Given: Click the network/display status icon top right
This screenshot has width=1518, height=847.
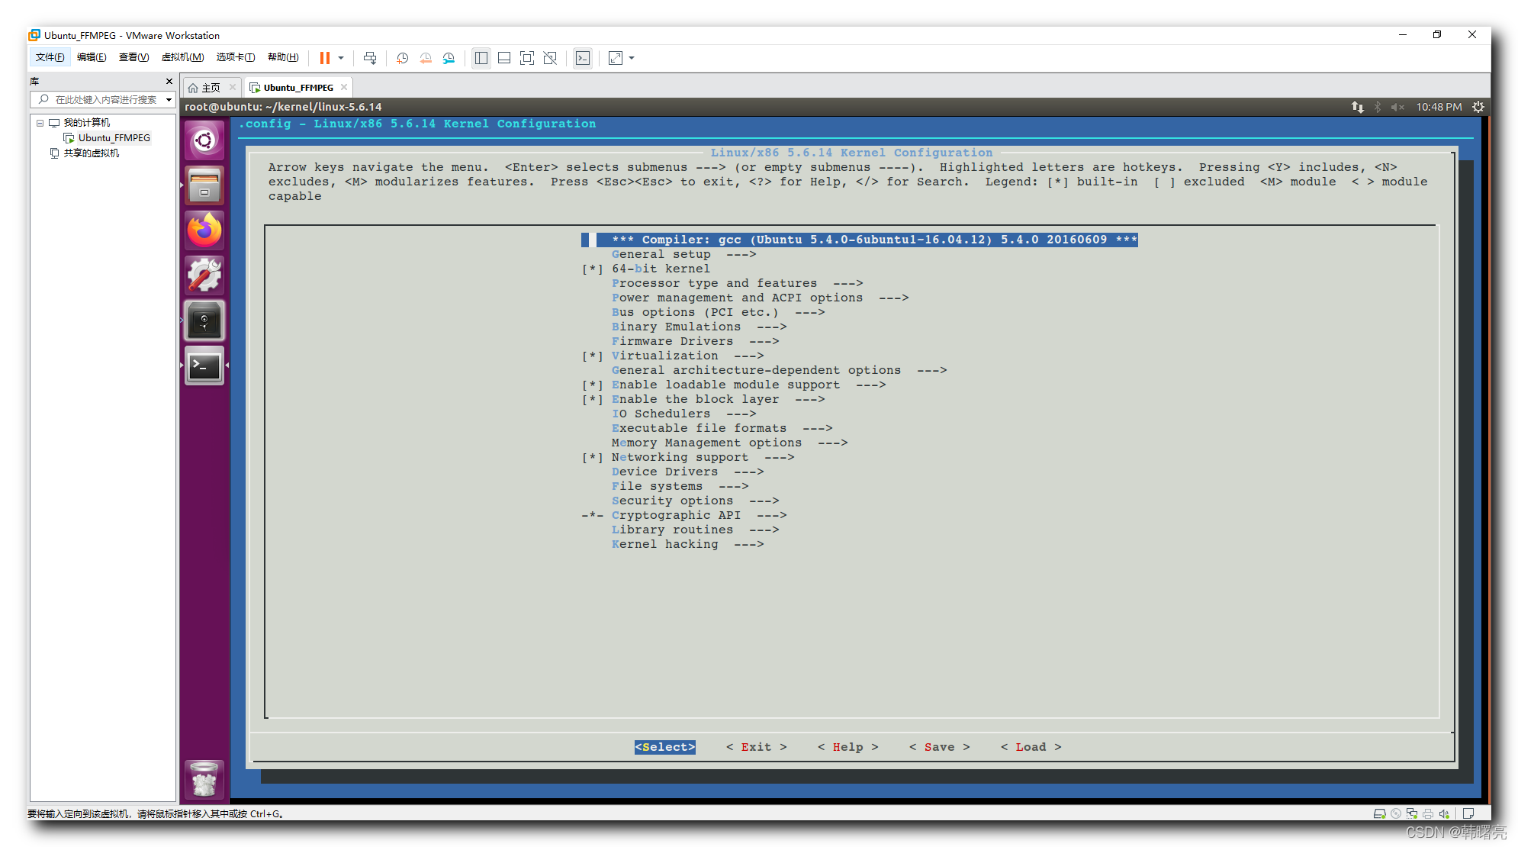Looking at the screenshot, I should coord(1354,106).
